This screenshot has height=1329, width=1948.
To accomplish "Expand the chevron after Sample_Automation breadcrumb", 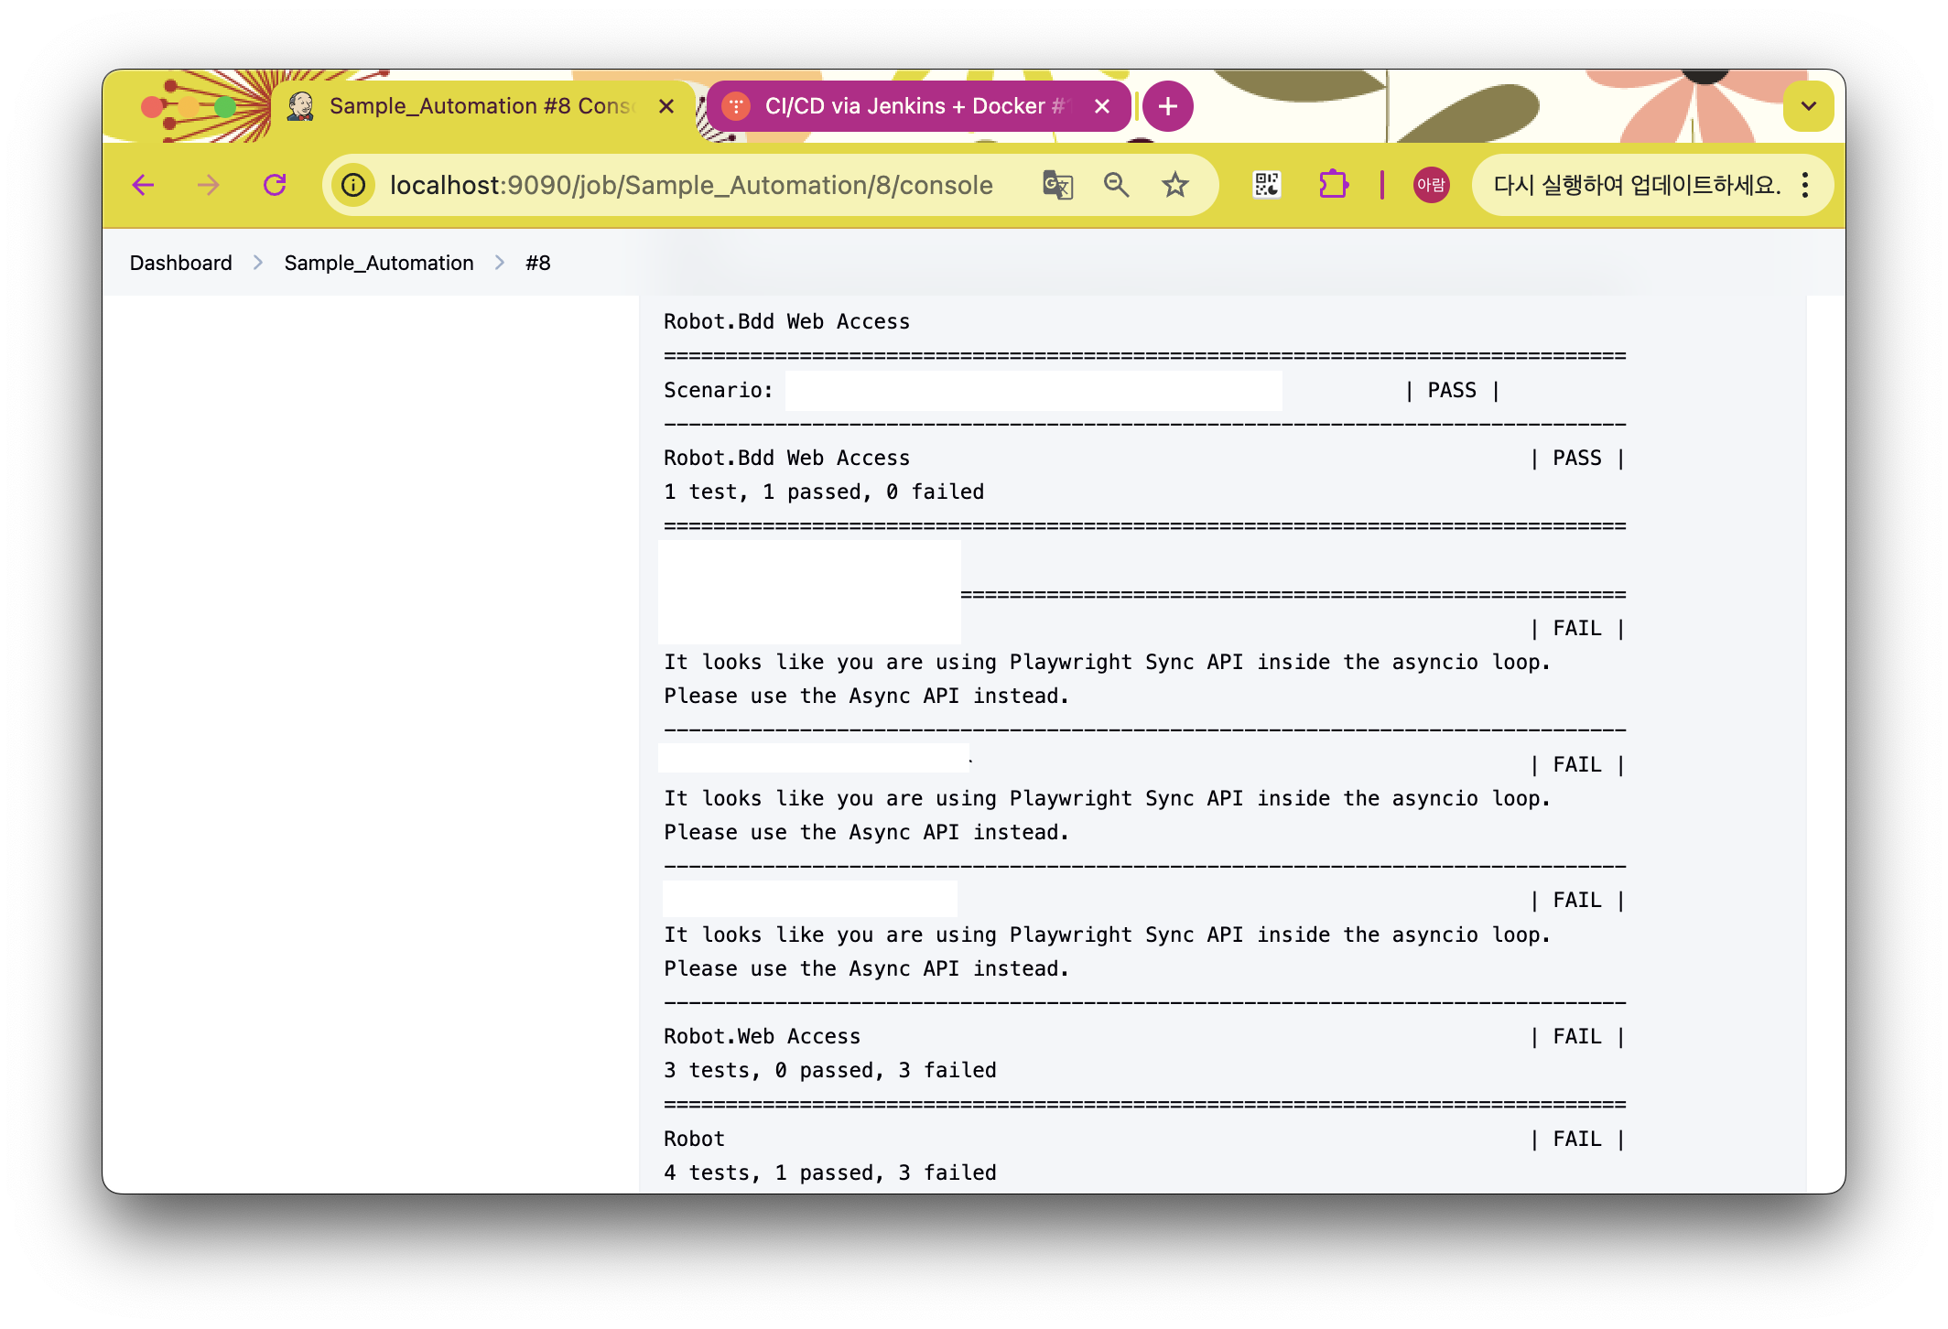I will click(500, 263).
